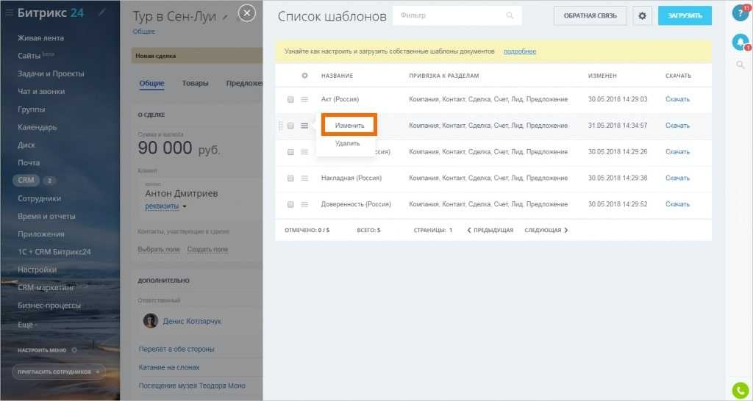Screen dimensions: 753x401
Task: Open the подробнее link in yellow notice
Action: pyautogui.click(x=519, y=51)
